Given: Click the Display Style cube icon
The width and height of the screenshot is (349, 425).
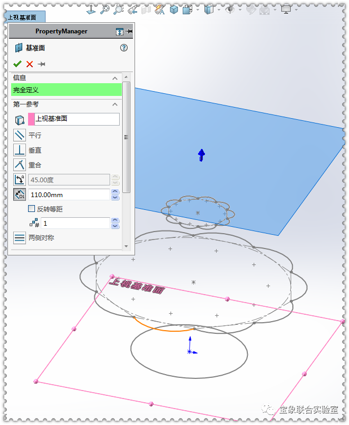Looking at the screenshot, I should tap(209, 10).
